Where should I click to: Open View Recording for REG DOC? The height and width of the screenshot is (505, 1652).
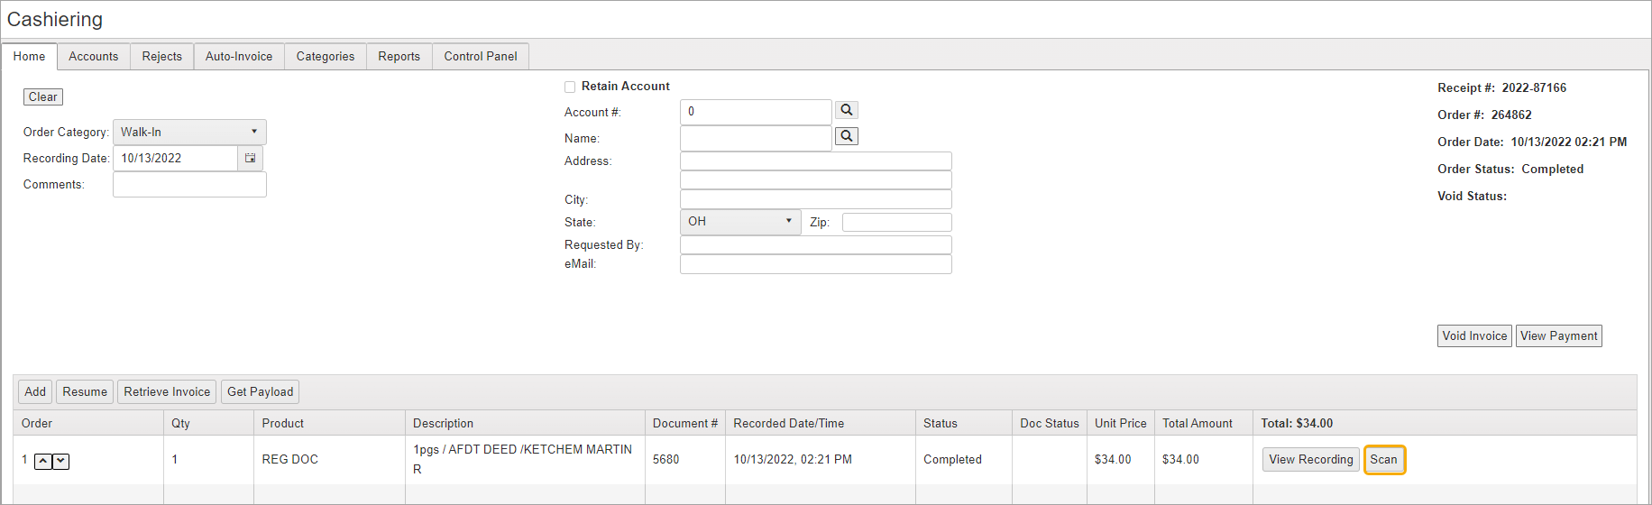click(x=1310, y=460)
